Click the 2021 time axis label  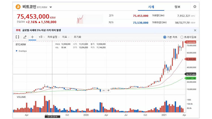(x=164, y=115)
